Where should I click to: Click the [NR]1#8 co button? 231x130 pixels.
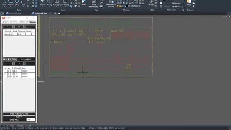point(15,120)
